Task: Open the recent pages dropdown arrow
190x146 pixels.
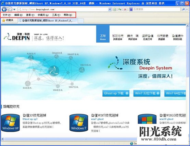Action: 14,10
